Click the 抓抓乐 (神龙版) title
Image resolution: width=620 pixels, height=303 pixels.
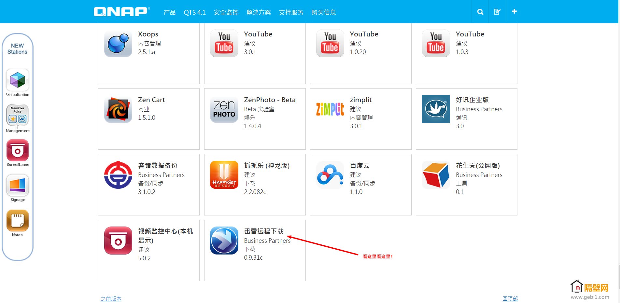(267, 165)
